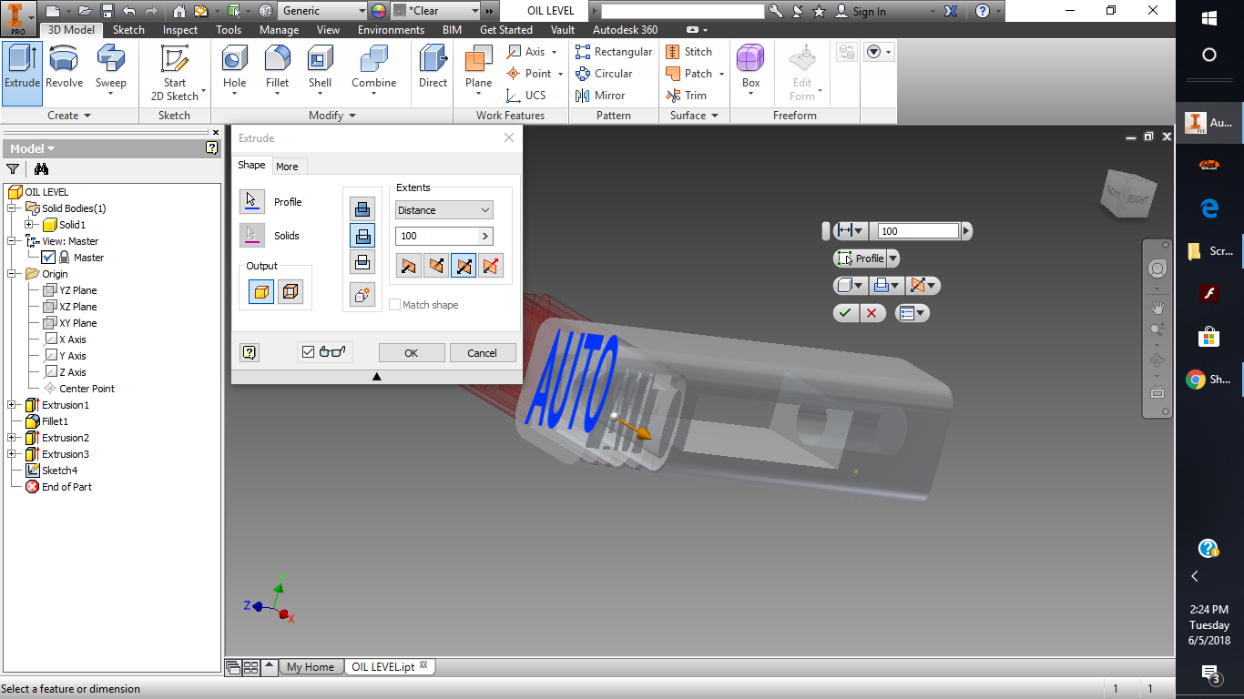Viewport: 1244px width, 699px height.
Task: Open the appearance color wheel
Action: [x=379, y=11]
